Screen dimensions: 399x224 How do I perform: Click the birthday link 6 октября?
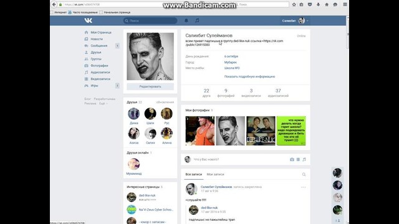pyautogui.click(x=231, y=57)
